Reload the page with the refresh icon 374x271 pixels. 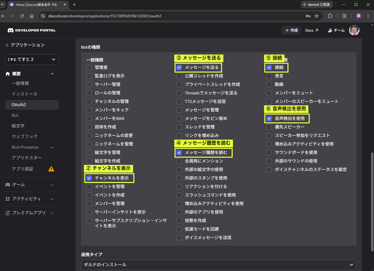[22, 16]
